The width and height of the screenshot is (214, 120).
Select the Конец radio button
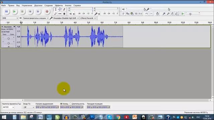61,104
